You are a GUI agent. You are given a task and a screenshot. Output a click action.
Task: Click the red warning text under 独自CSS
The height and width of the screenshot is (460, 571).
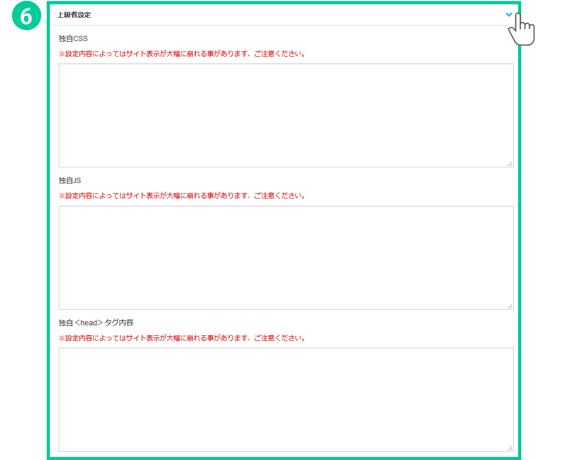click(x=182, y=54)
